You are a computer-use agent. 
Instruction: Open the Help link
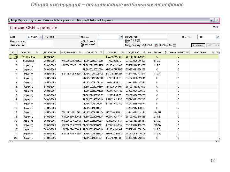tap(216, 27)
